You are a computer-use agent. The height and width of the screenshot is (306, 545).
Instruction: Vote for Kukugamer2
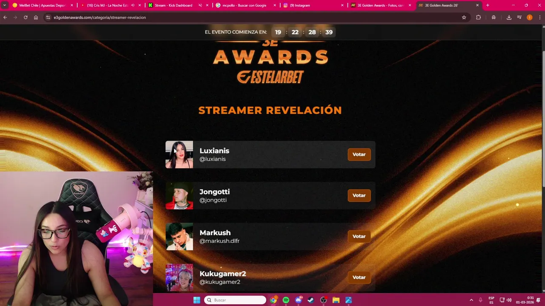click(x=359, y=277)
